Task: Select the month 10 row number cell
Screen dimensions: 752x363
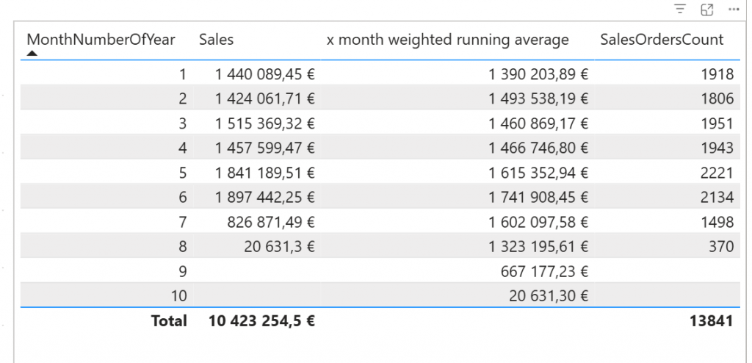Action: pyautogui.click(x=179, y=295)
